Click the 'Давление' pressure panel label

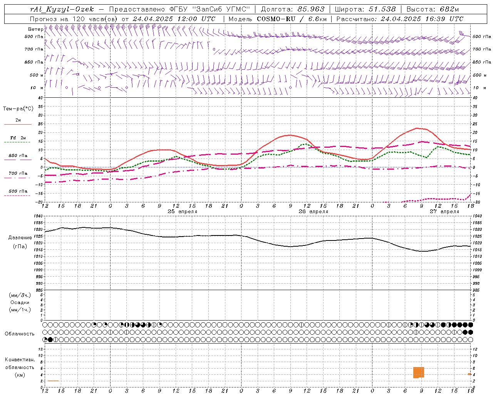pos(20,238)
